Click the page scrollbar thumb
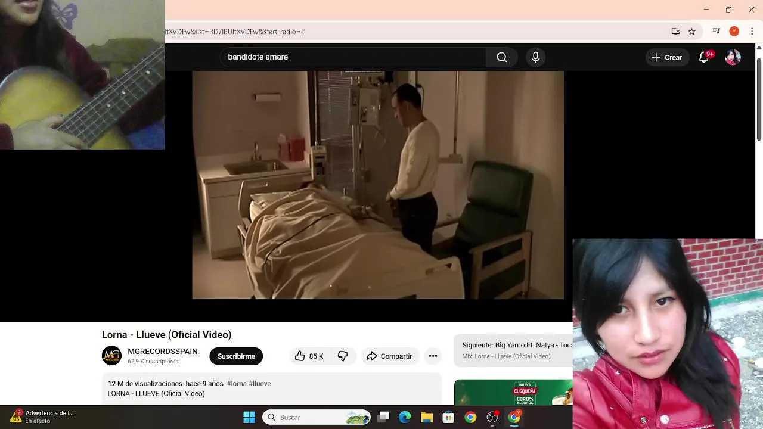Viewport: 763px width, 429px height. 759,98
